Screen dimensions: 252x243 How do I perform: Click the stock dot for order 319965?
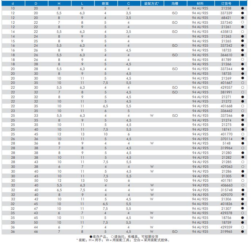pos(242,231)
